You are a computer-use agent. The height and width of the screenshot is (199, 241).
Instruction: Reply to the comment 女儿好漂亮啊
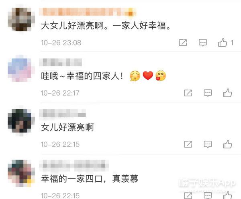(208, 144)
